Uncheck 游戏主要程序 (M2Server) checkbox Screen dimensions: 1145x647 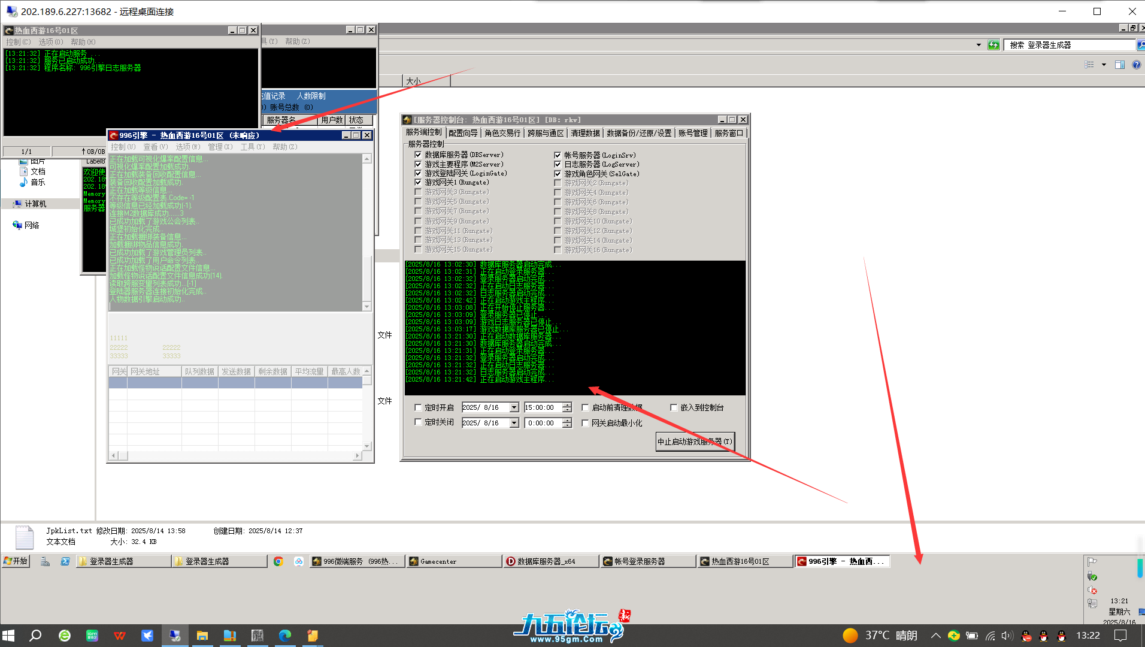(x=418, y=164)
